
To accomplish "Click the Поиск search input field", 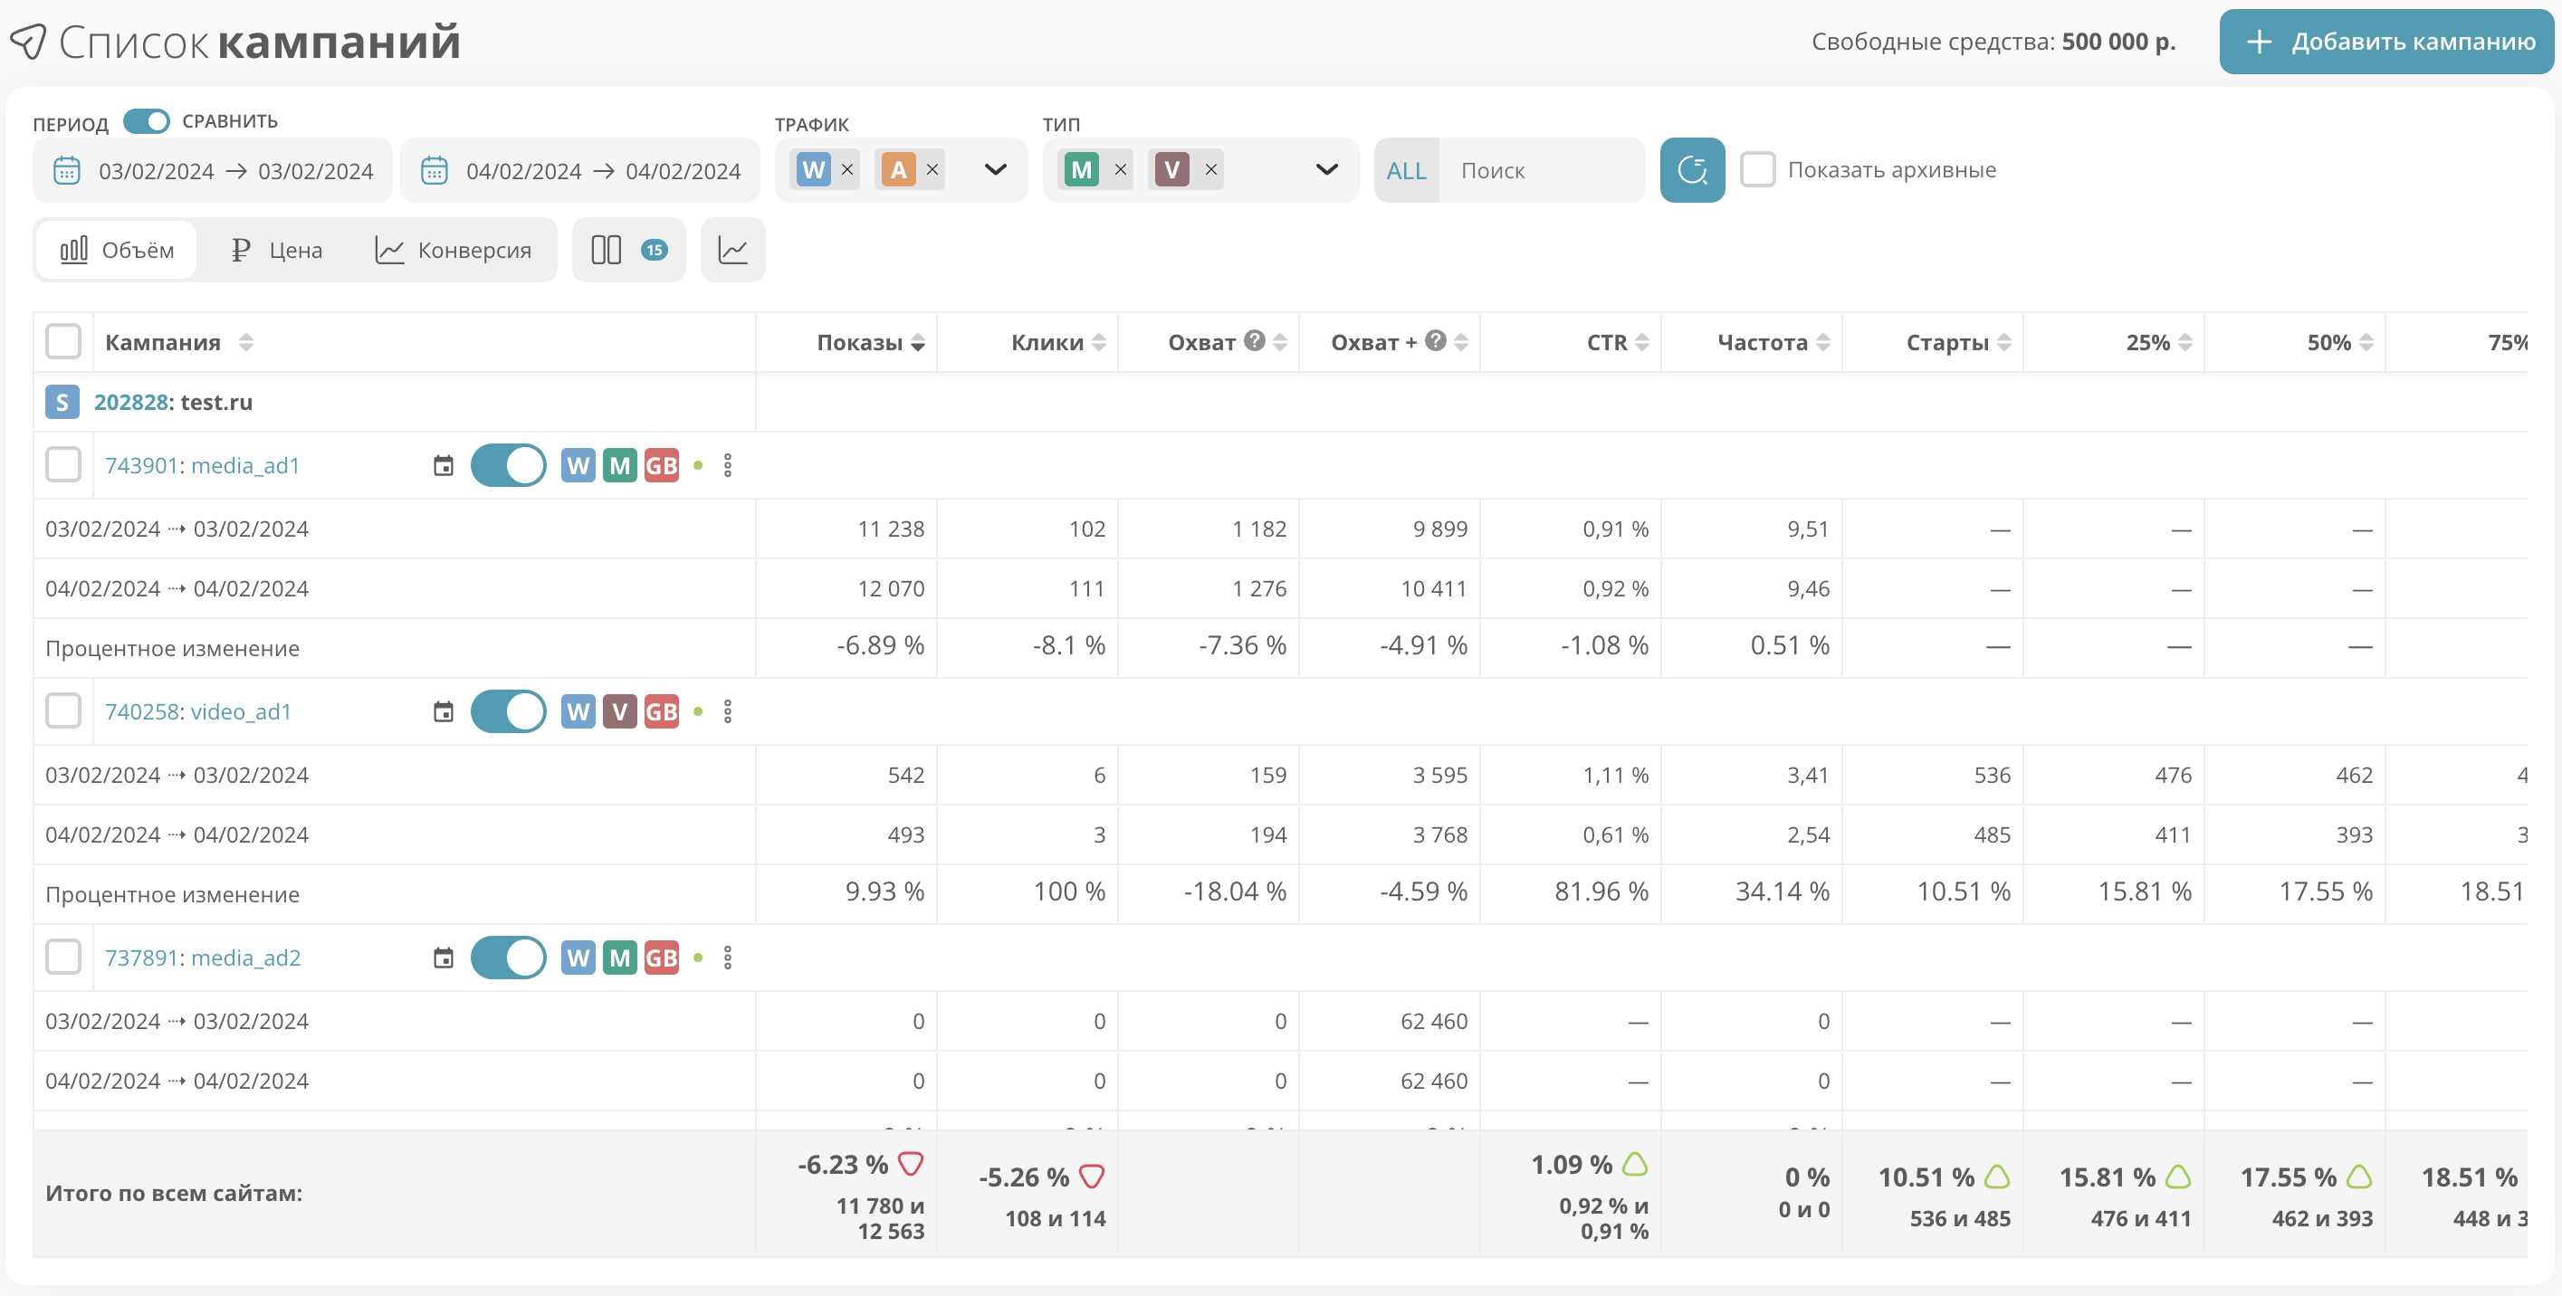I will click(x=1541, y=170).
